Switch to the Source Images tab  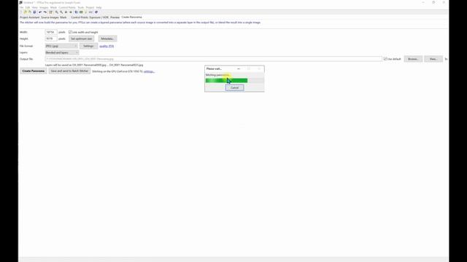pyautogui.click(x=50, y=17)
